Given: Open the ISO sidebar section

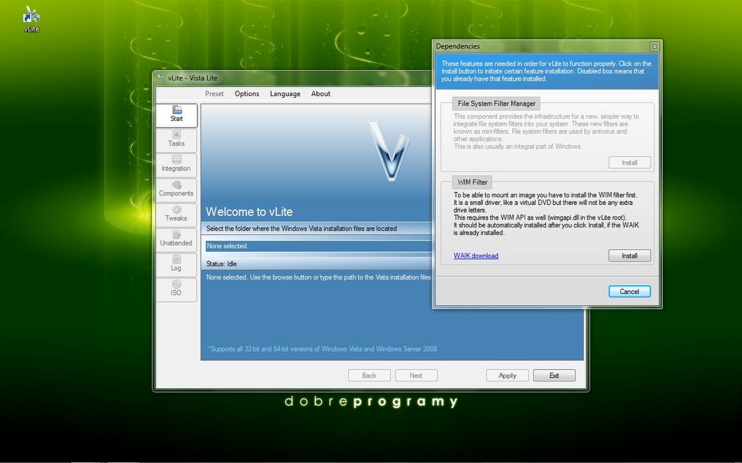Looking at the screenshot, I should [x=176, y=289].
